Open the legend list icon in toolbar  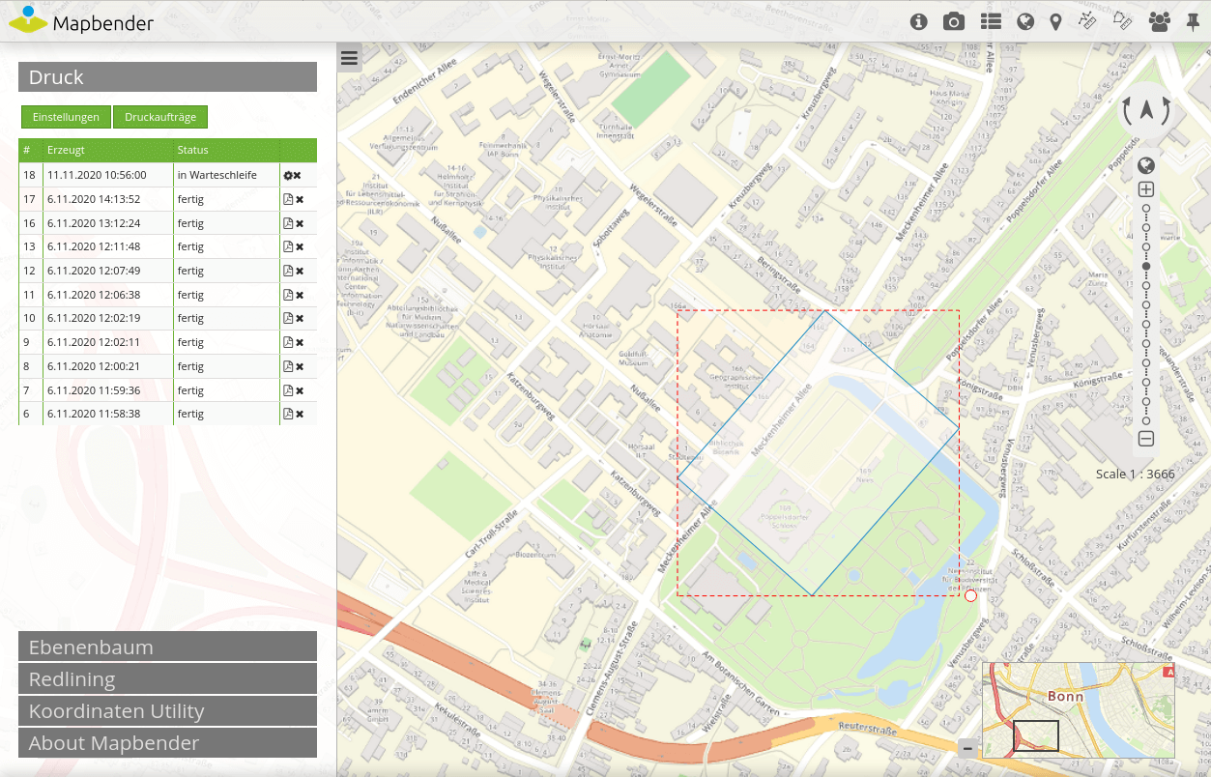[x=991, y=21]
